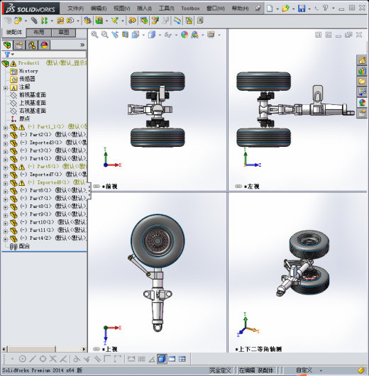The width and height of the screenshot is (369, 376).
Task: Open File Explorer folder icon in task pane
Action: click(x=362, y=82)
